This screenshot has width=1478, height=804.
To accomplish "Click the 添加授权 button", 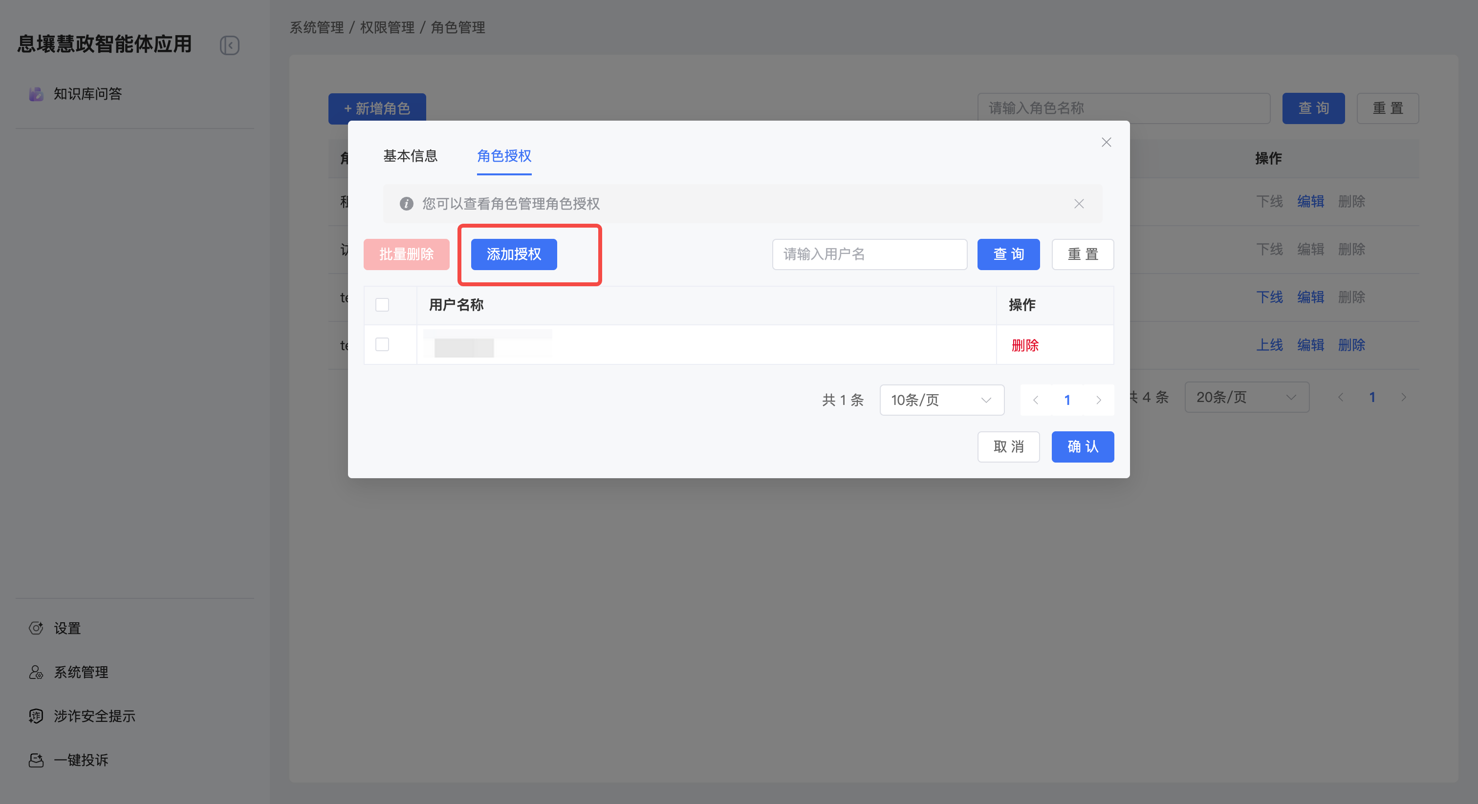I will (514, 254).
